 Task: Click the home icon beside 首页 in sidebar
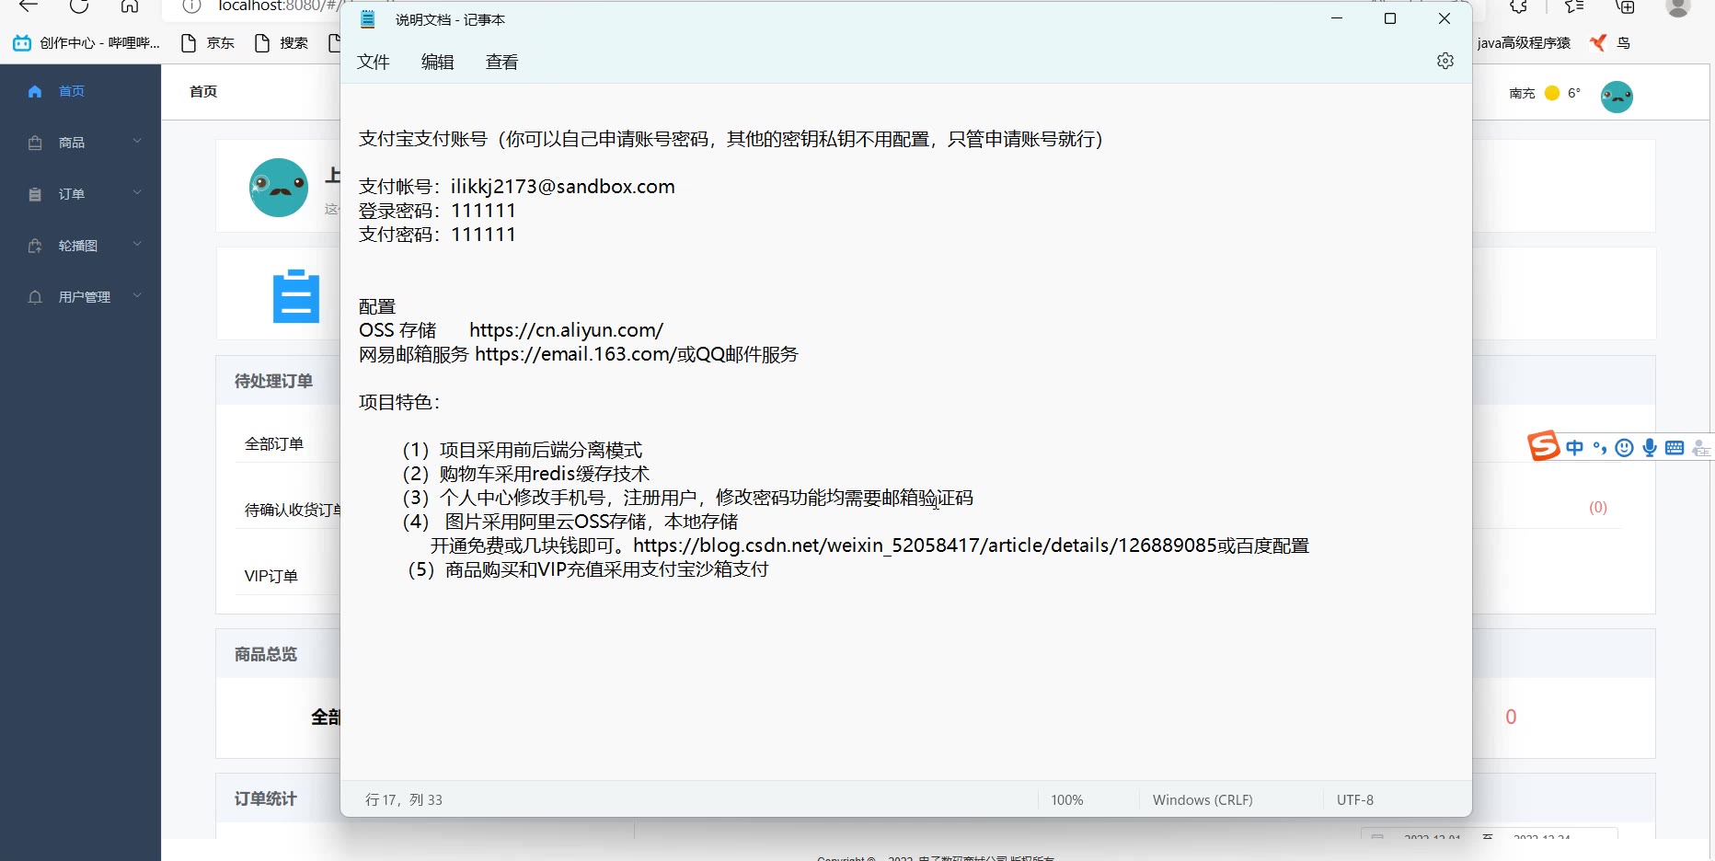click(x=35, y=91)
